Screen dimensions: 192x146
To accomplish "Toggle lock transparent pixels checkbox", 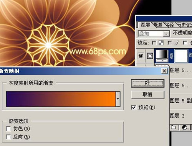I will pyautogui.click(x=154, y=43).
